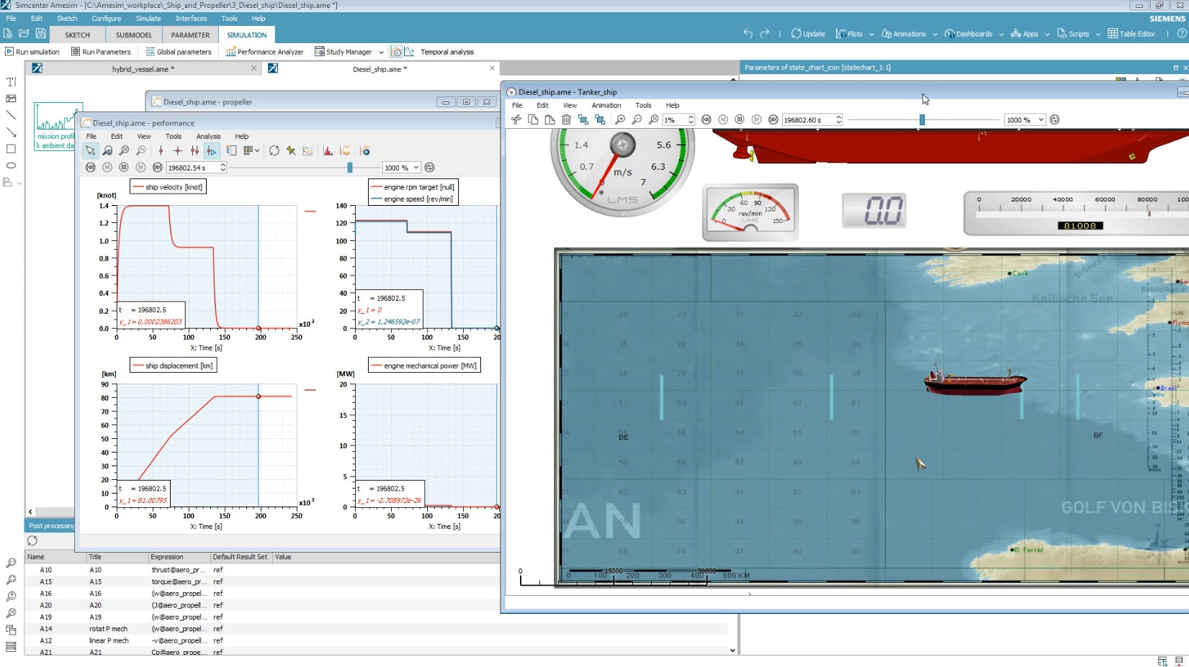This screenshot has width=1189, height=667.
Task: Open Global parameters
Action: (x=179, y=52)
